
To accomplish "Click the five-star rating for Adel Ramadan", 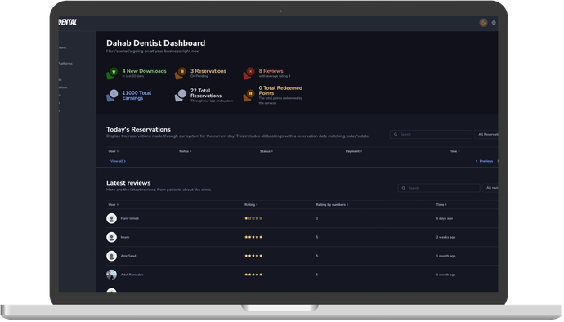I will point(253,275).
